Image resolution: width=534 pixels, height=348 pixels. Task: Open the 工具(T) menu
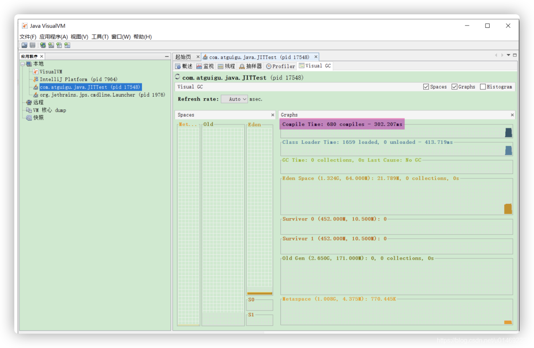click(100, 37)
